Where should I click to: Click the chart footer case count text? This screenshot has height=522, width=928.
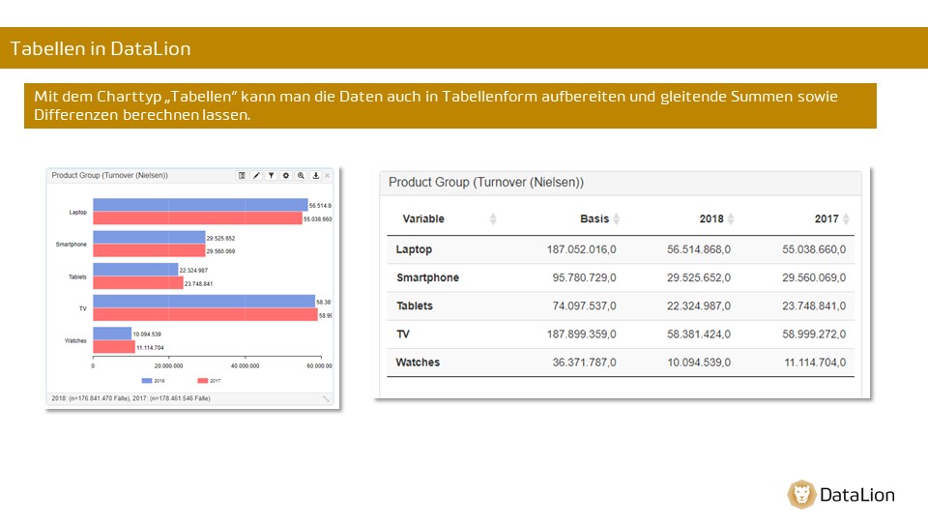pyautogui.click(x=130, y=399)
